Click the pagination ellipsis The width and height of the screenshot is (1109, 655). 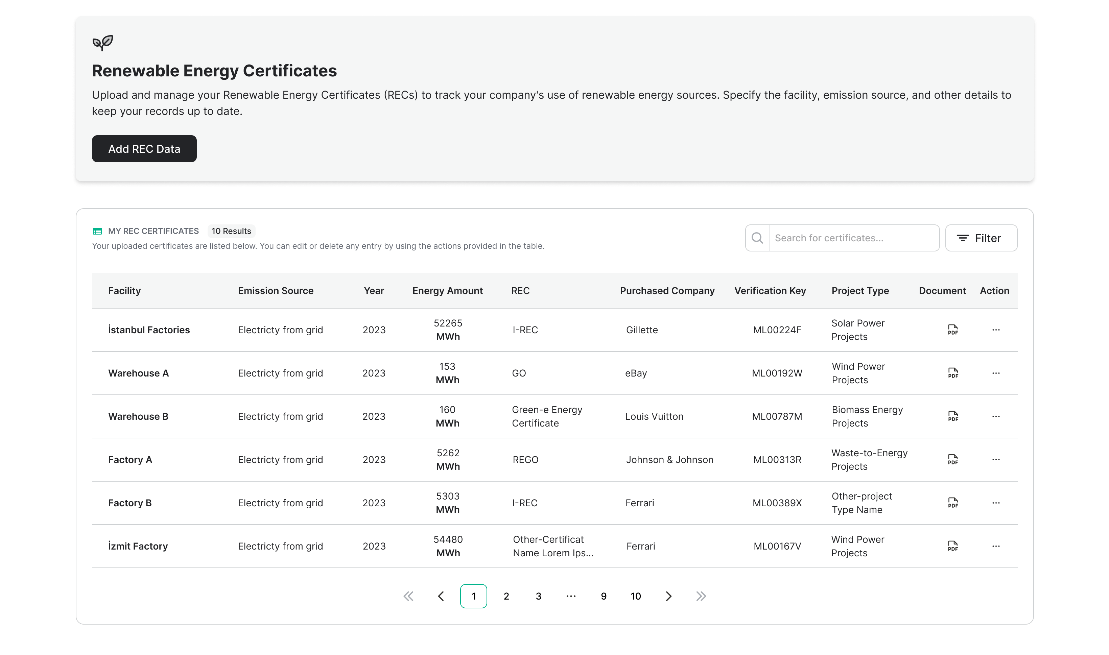[x=571, y=596]
